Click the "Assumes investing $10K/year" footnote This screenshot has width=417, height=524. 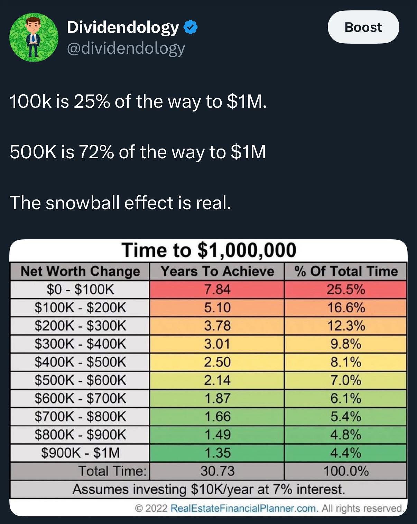point(208,489)
